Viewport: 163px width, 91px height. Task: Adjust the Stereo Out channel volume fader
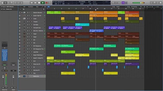click(x=3, y=77)
